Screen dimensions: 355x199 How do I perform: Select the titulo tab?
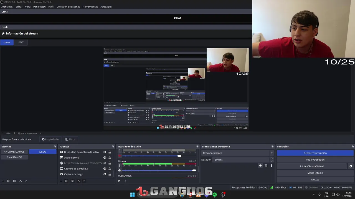pos(7,43)
